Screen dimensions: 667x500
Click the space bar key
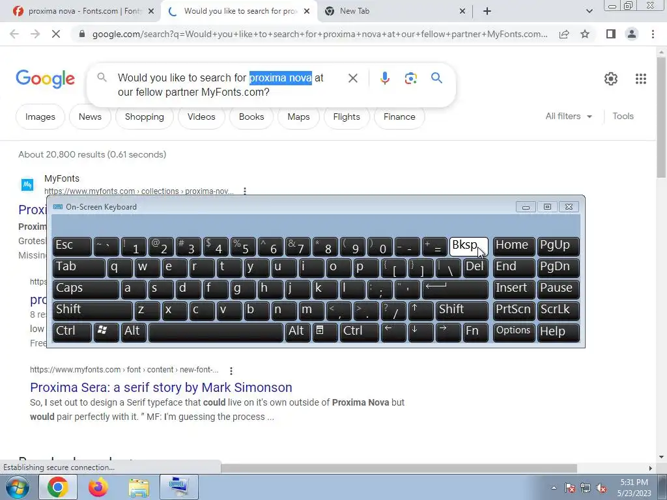click(216, 332)
